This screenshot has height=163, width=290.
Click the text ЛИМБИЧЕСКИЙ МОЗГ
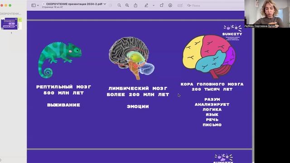tap(138, 89)
